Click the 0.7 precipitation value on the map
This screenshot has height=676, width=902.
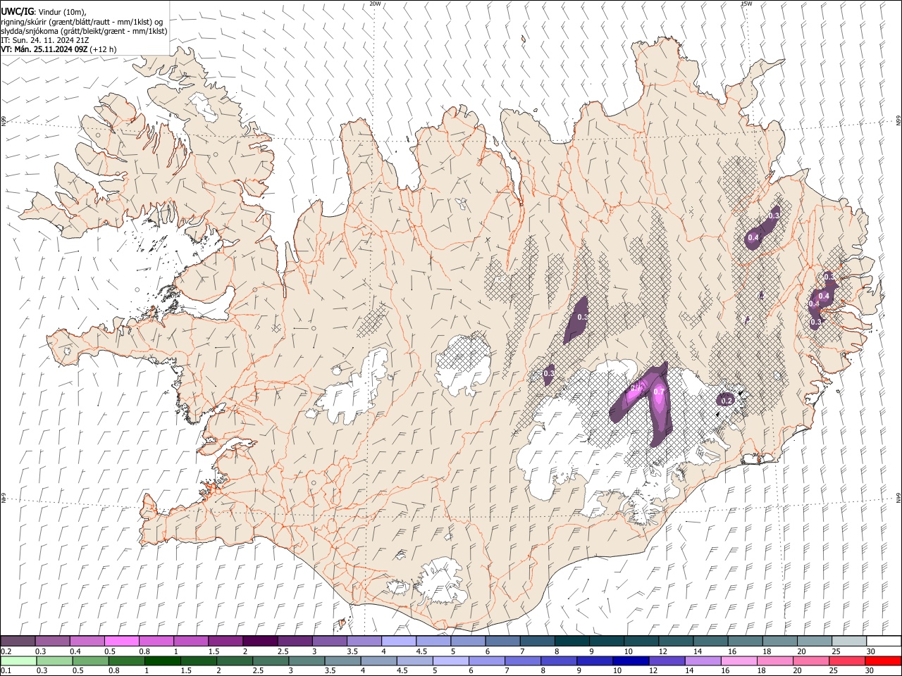coord(660,392)
